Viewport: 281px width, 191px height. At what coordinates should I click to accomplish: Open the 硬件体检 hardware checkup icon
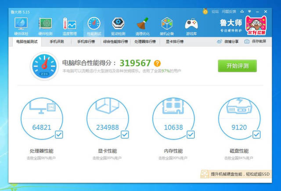click(x=21, y=26)
